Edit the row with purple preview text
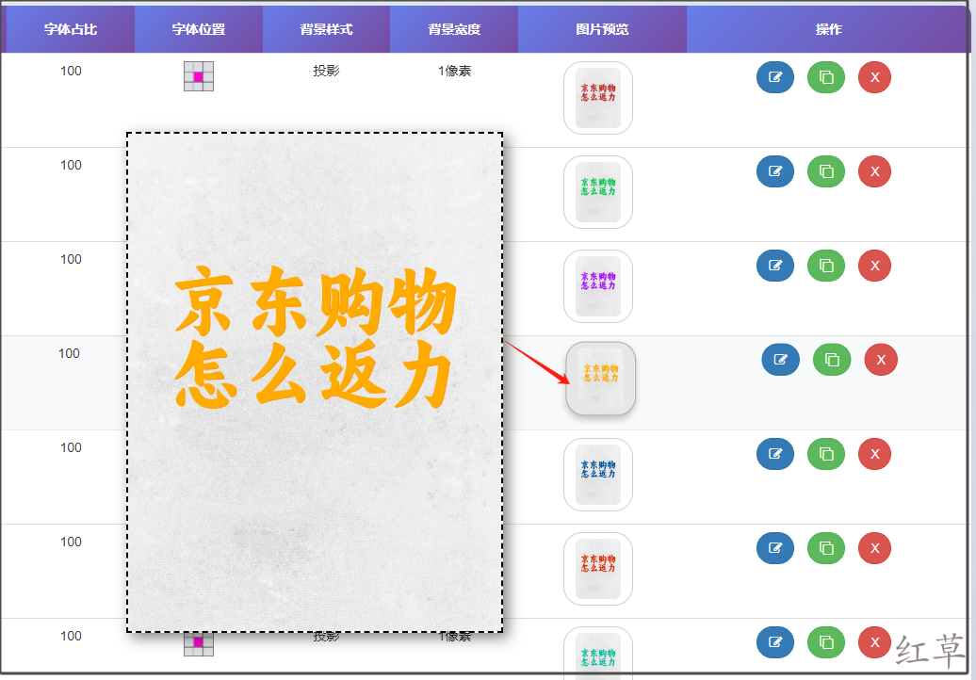976x680 pixels. coord(775,266)
